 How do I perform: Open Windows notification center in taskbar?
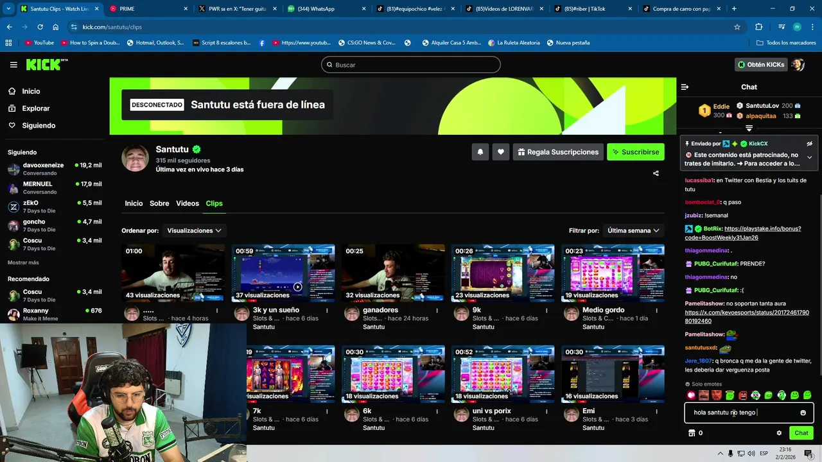(808, 453)
